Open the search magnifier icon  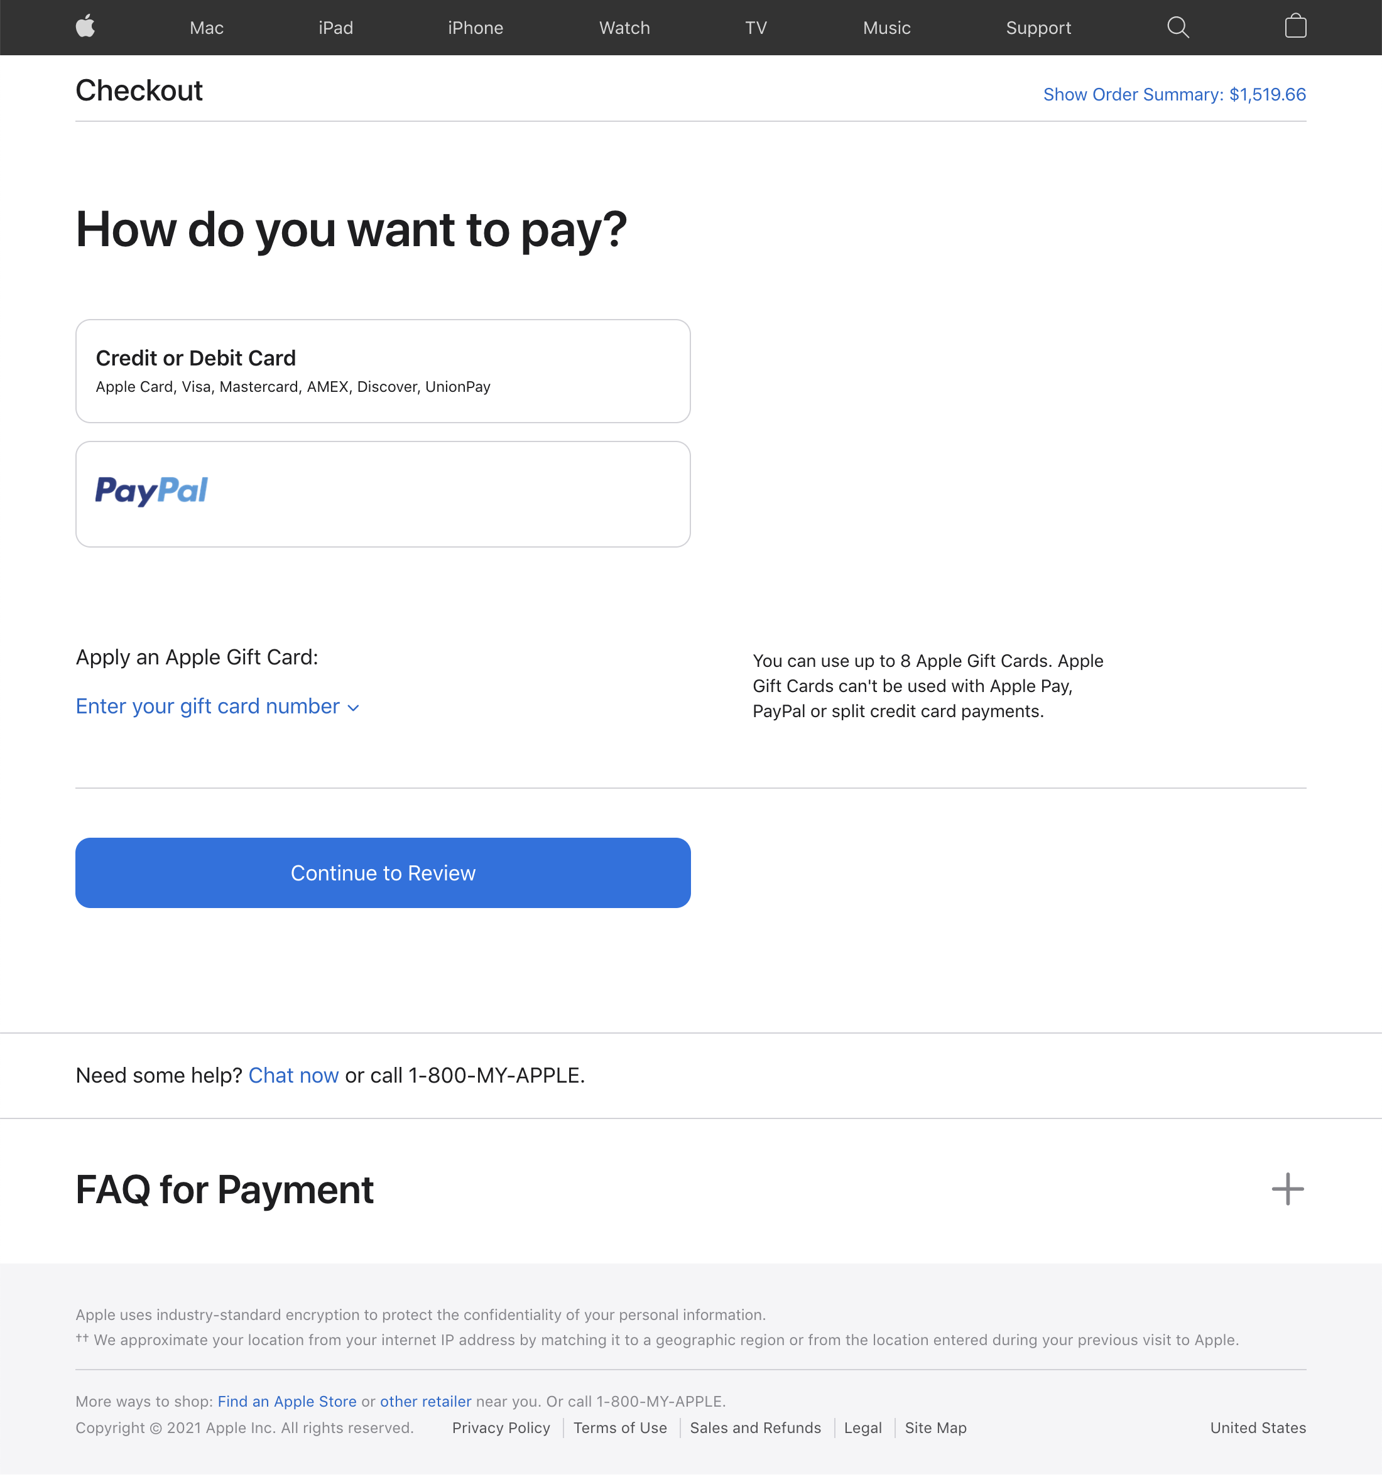(x=1178, y=28)
